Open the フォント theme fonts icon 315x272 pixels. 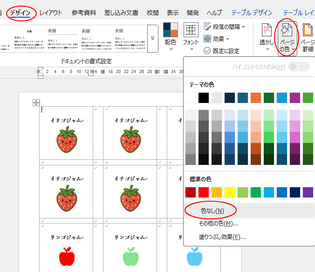point(191,30)
